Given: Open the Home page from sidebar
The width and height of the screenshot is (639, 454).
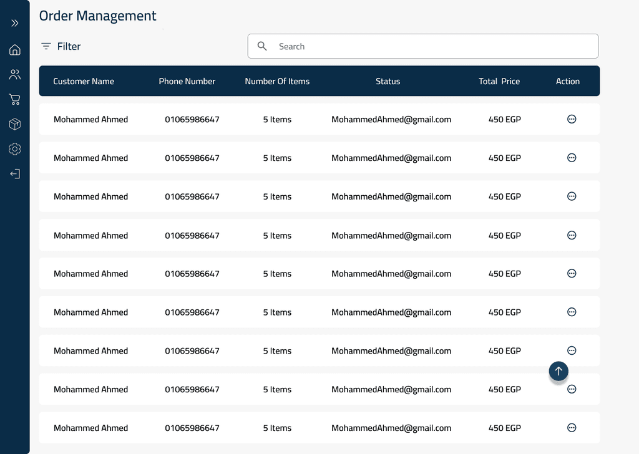Looking at the screenshot, I should point(15,50).
